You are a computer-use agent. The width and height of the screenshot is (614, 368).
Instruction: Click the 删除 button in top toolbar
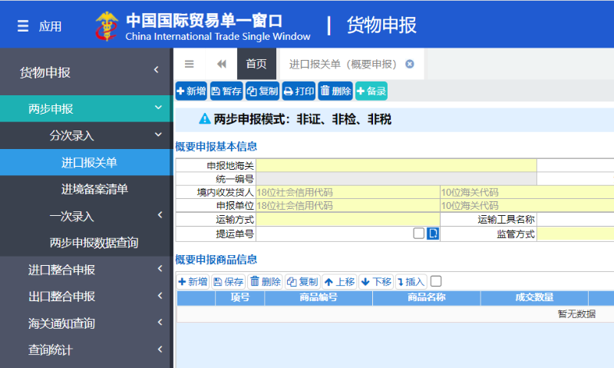pos(335,91)
